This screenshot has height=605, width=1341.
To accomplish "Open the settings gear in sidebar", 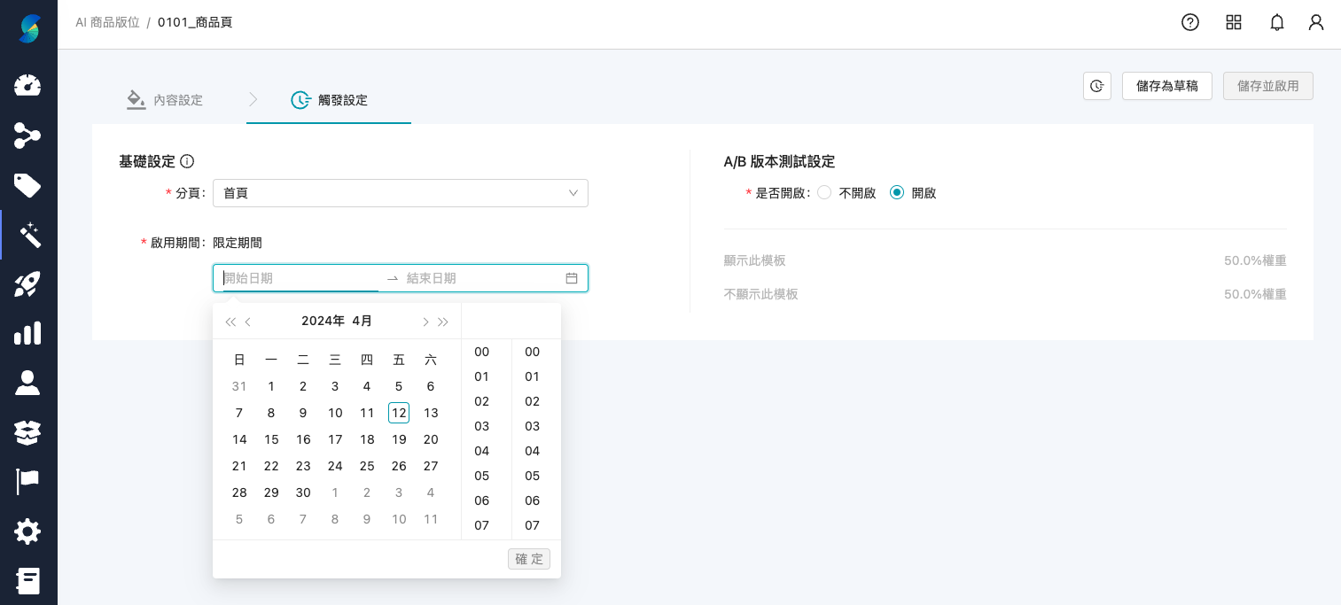I will 27,531.
